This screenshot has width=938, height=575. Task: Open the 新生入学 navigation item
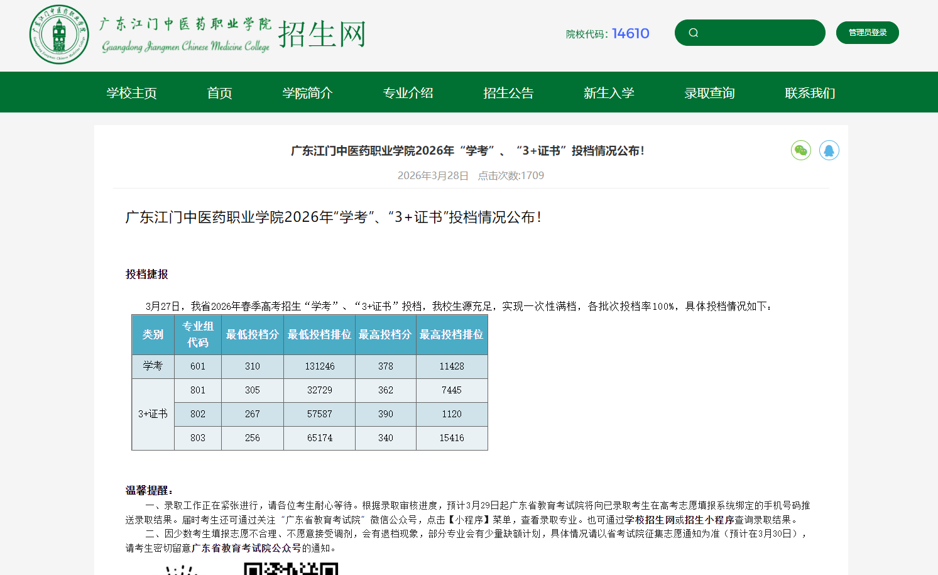tap(608, 92)
